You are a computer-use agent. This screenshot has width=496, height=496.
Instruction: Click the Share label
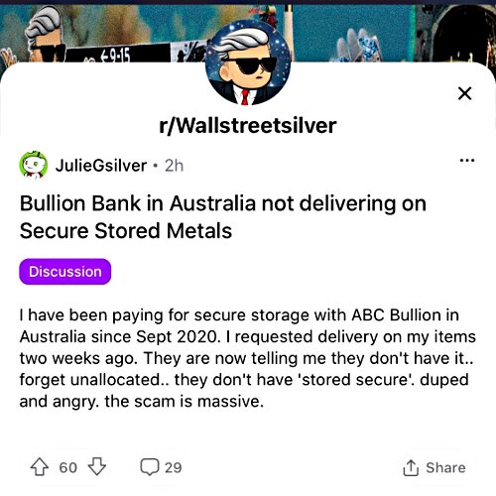coord(445,467)
